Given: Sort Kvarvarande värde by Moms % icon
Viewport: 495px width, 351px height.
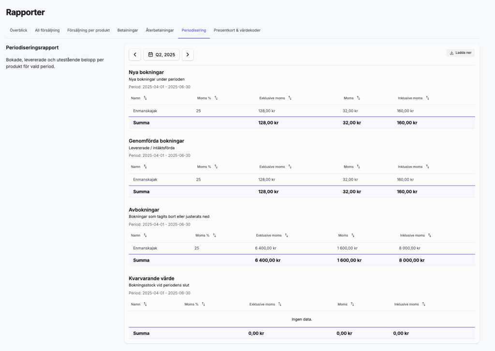Looking at the screenshot, I should [x=204, y=305].
